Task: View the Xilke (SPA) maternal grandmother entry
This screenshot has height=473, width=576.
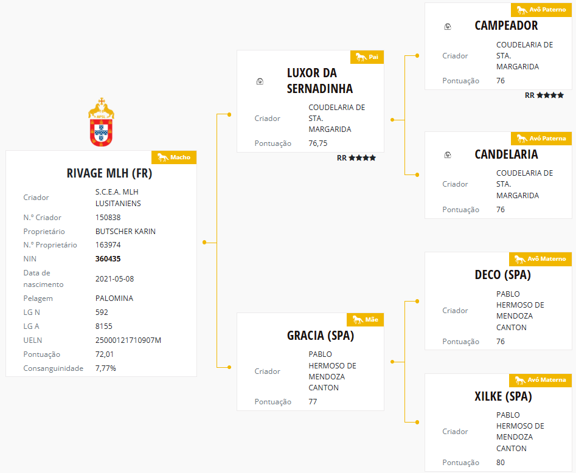Action: [503, 396]
